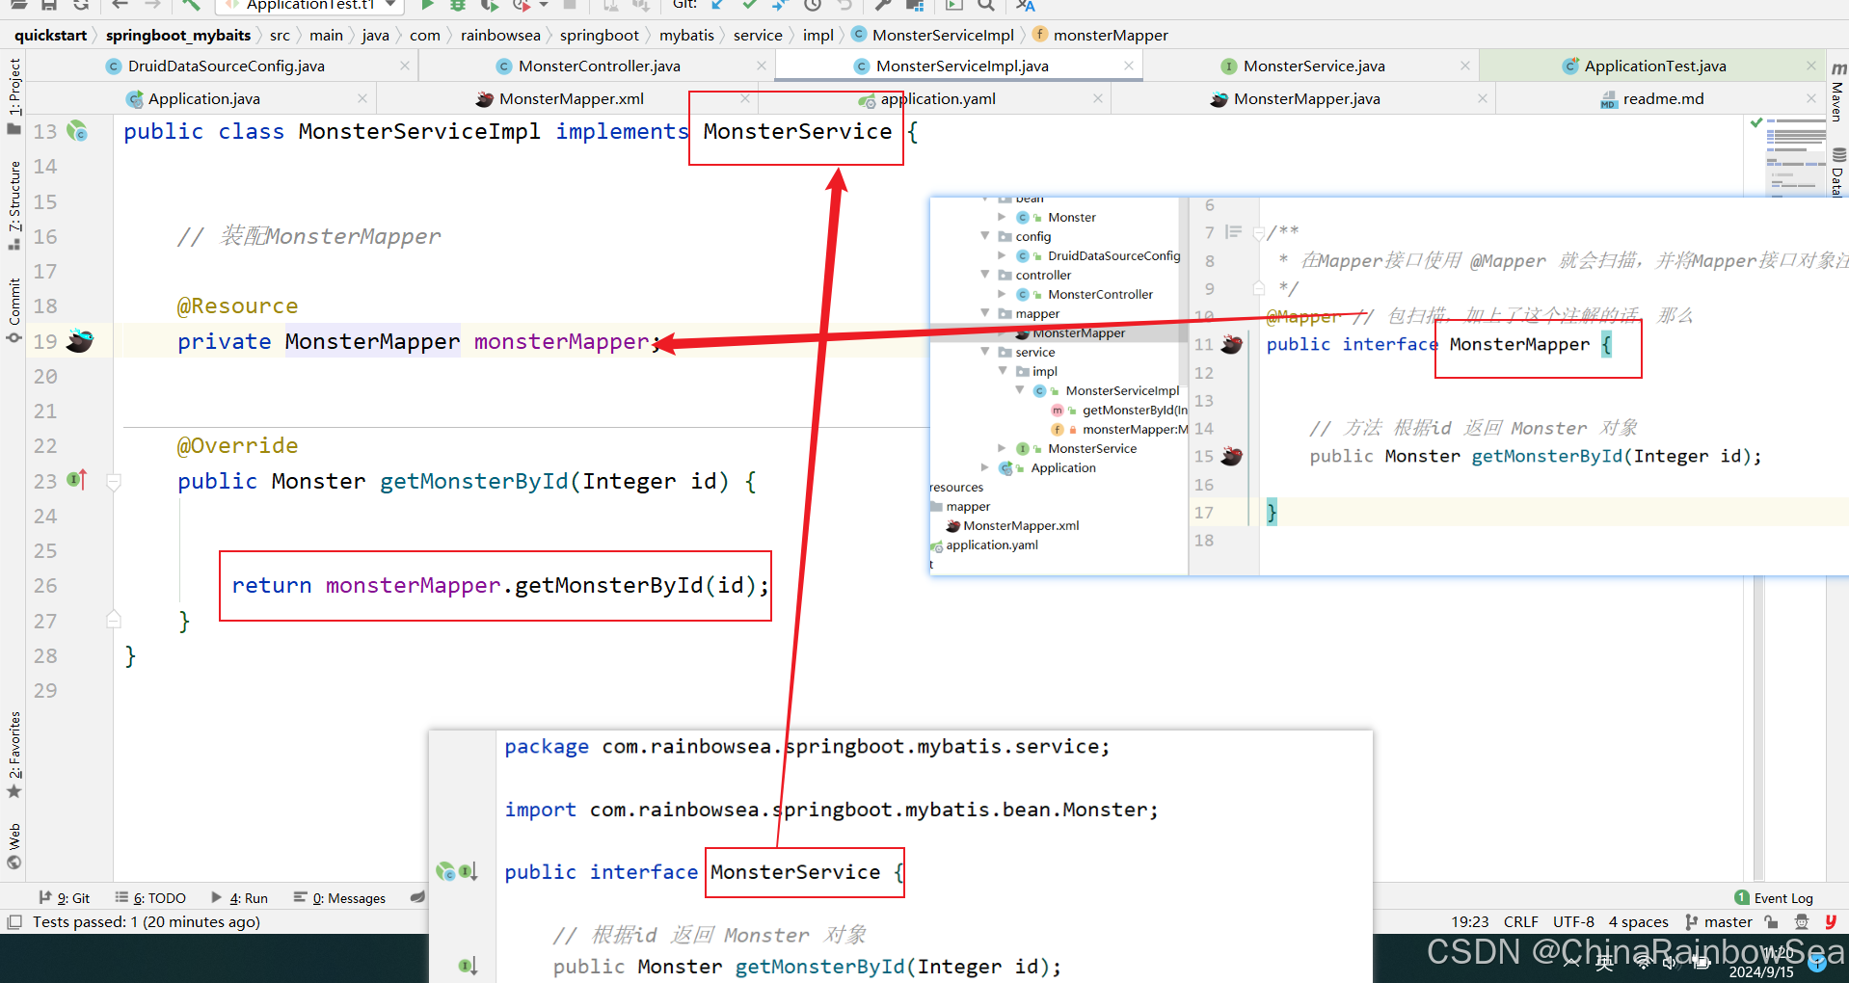Click the MyBatis bird gutter icon on line 19

point(80,341)
